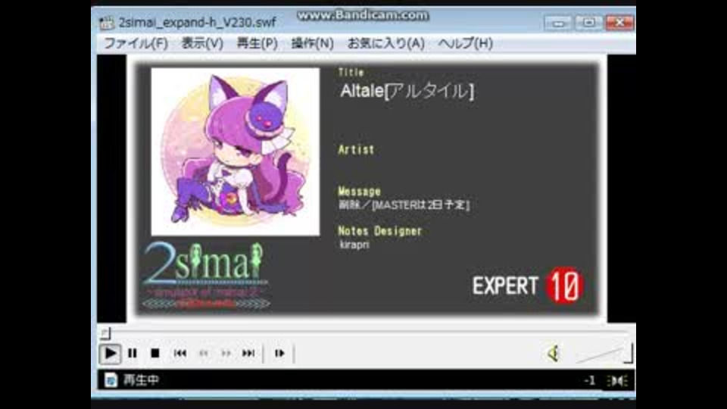Skip to the next track
This screenshot has height=409, width=727.
point(248,354)
